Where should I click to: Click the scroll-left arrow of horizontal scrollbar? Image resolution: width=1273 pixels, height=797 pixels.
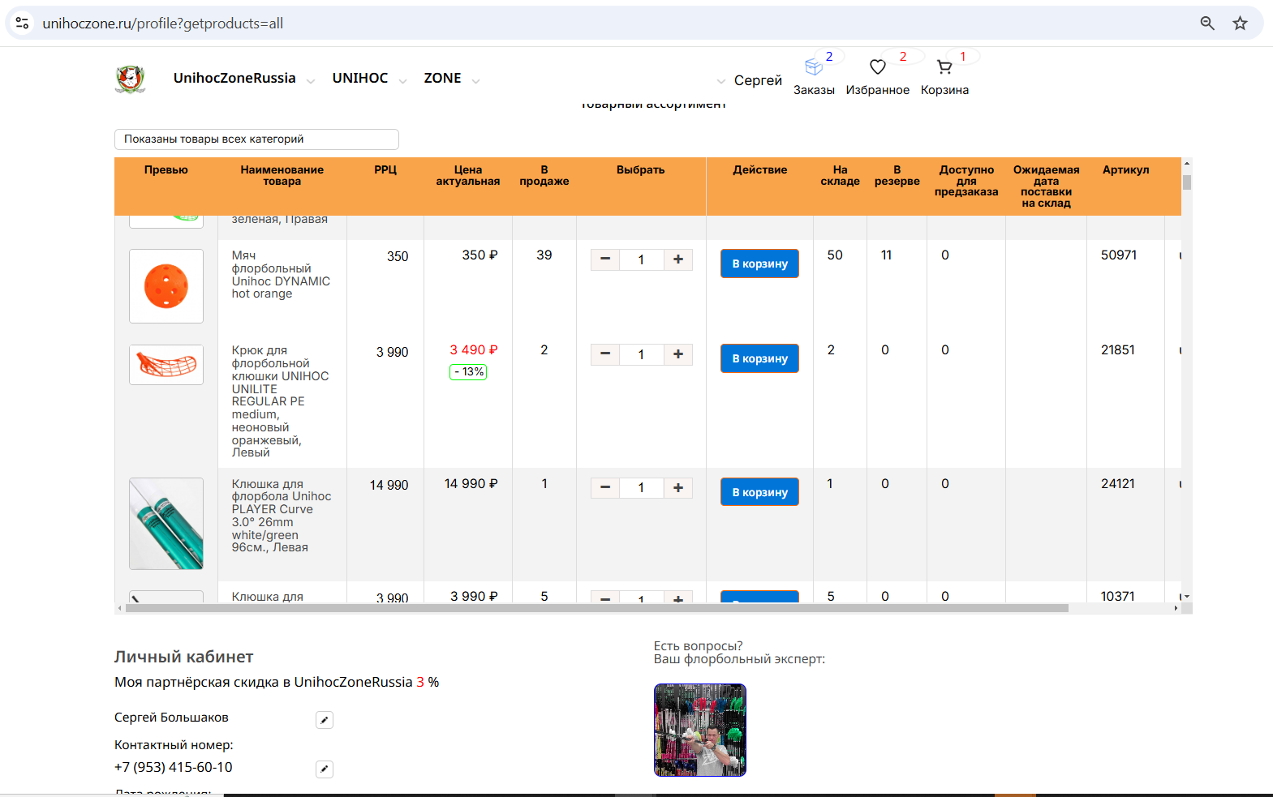(x=120, y=608)
